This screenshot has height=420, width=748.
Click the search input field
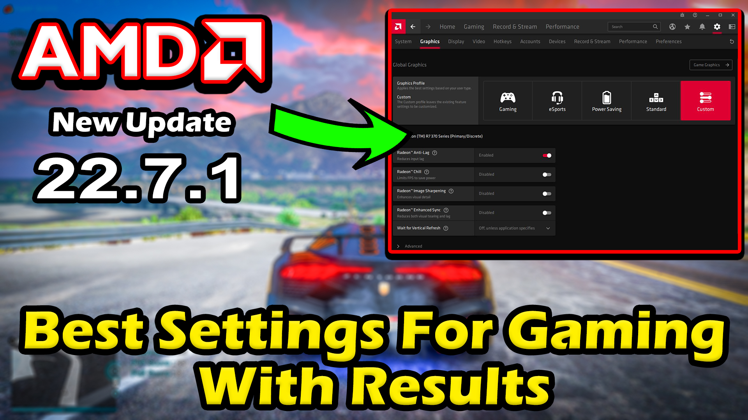click(x=632, y=27)
